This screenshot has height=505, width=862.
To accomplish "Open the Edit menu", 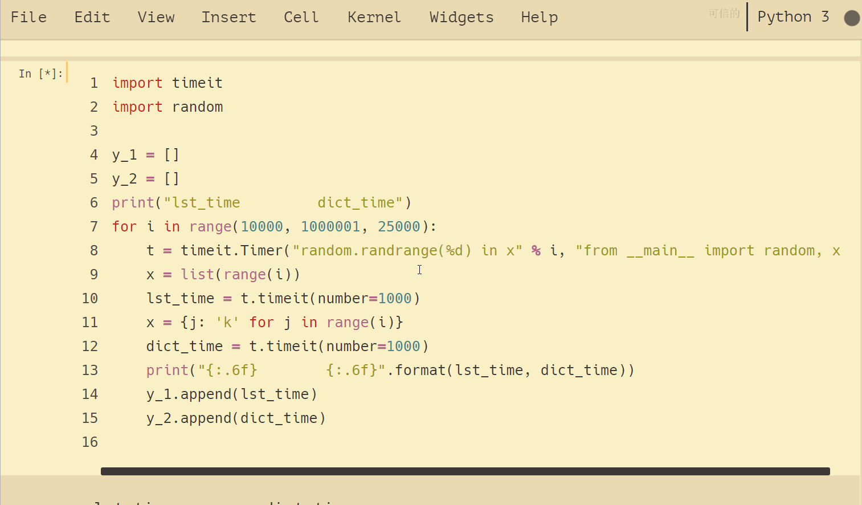I will click(x=92, y=17).
